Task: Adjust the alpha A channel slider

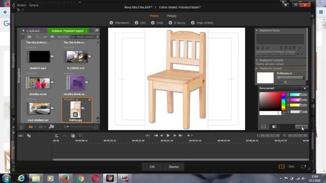Action: [295, 112]
